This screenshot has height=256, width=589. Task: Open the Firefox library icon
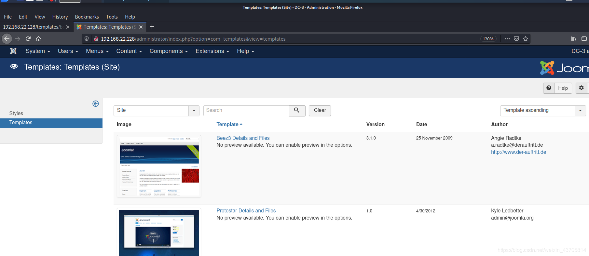click(574, 39)
